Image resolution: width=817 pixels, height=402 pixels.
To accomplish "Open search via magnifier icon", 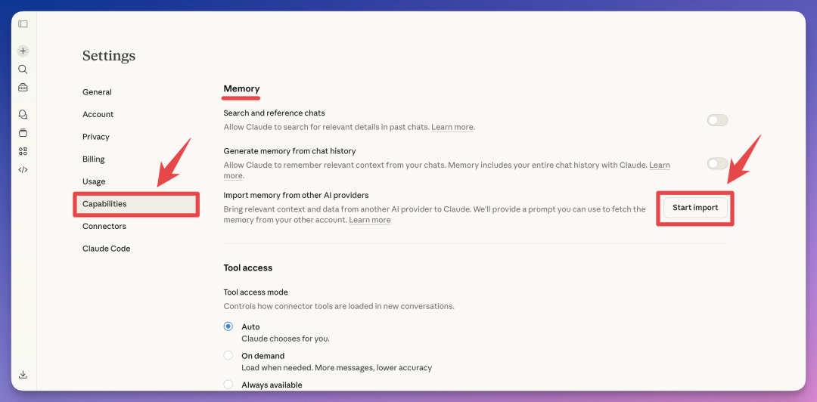I will coord(23,70).
